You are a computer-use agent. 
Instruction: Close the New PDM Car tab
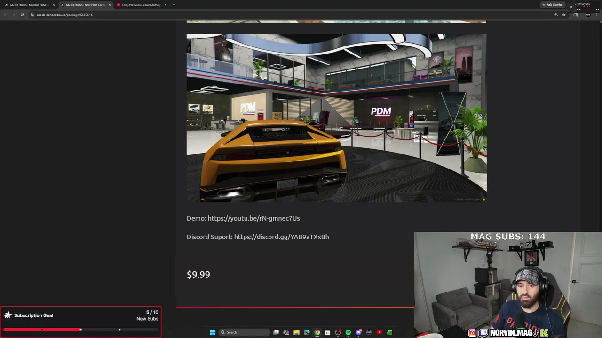(x=110, y=5)
